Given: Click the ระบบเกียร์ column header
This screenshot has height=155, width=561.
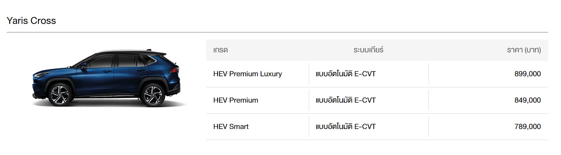Looking at the screenshot, I should (368, 50).
